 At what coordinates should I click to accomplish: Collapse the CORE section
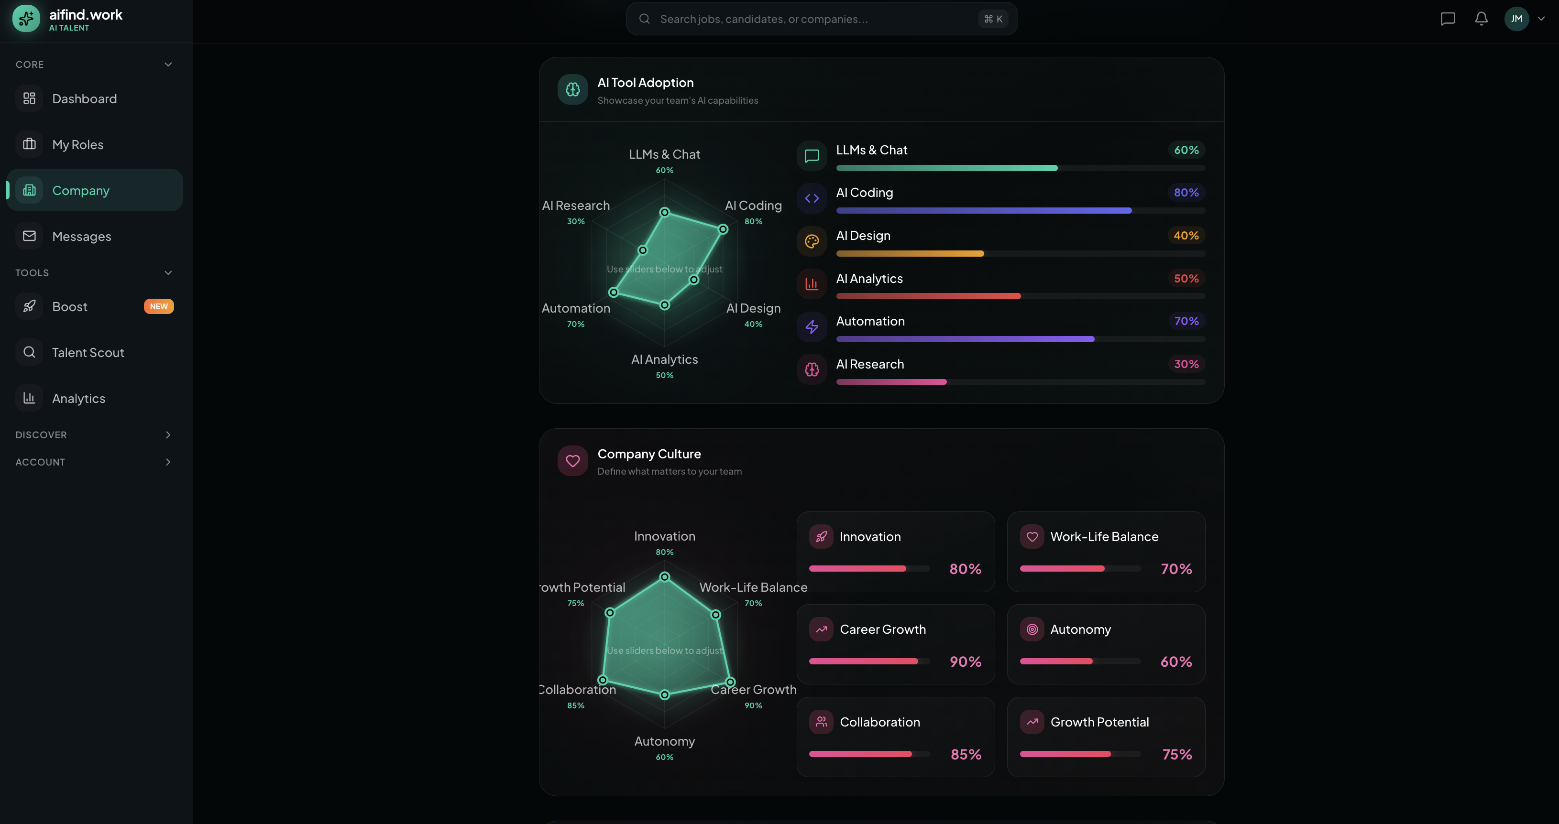click(168, 64)
